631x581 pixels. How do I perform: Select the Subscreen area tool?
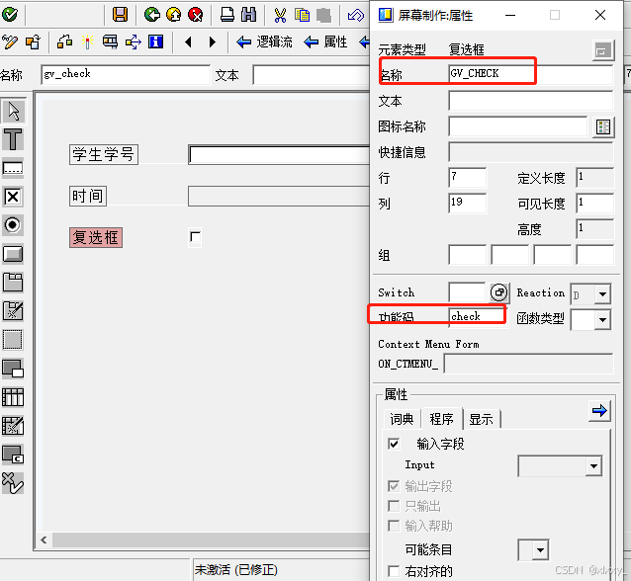pyautogui.click(x=13, y=369)
